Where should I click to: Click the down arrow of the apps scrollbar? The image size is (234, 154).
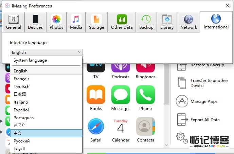pyautogui.click(x=167, y=145)
